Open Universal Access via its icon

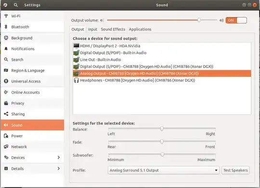click(6, 81)
